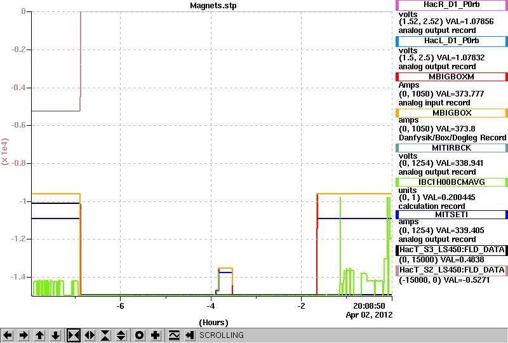This screenshot has height=343, width=508.
Task: Click the -1.2 y-axis tick label
Action: pos(19,239)
